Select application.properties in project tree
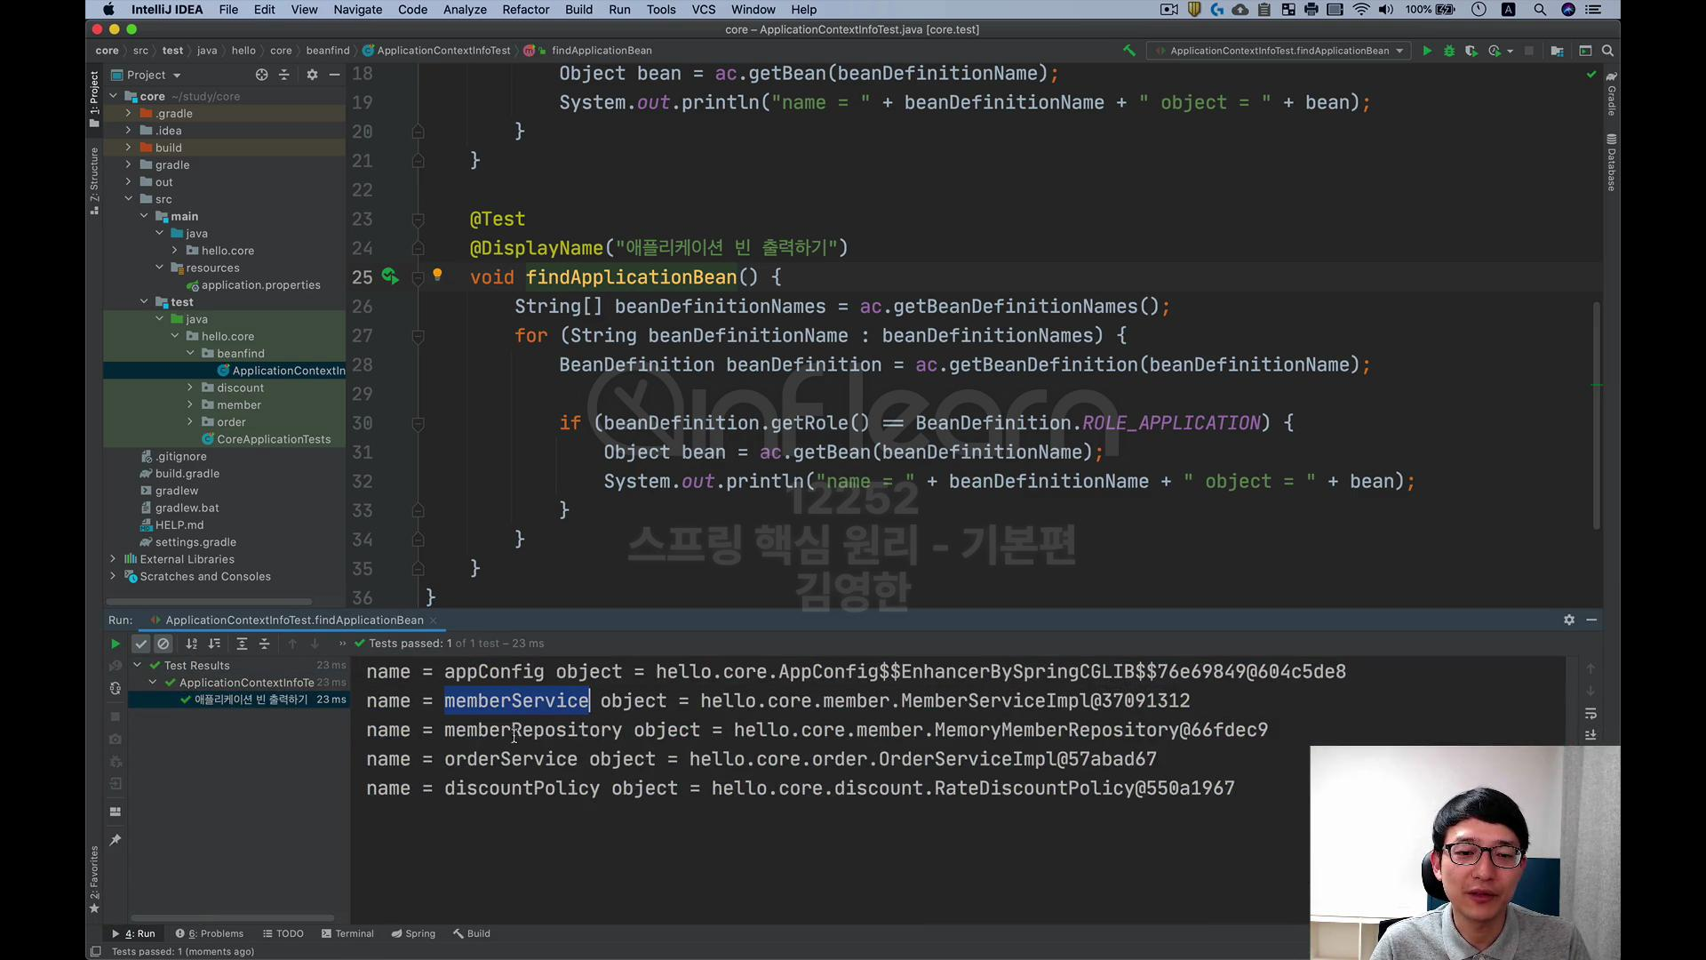This screenshot has width=1706, height=960. [x=253, y=285]
